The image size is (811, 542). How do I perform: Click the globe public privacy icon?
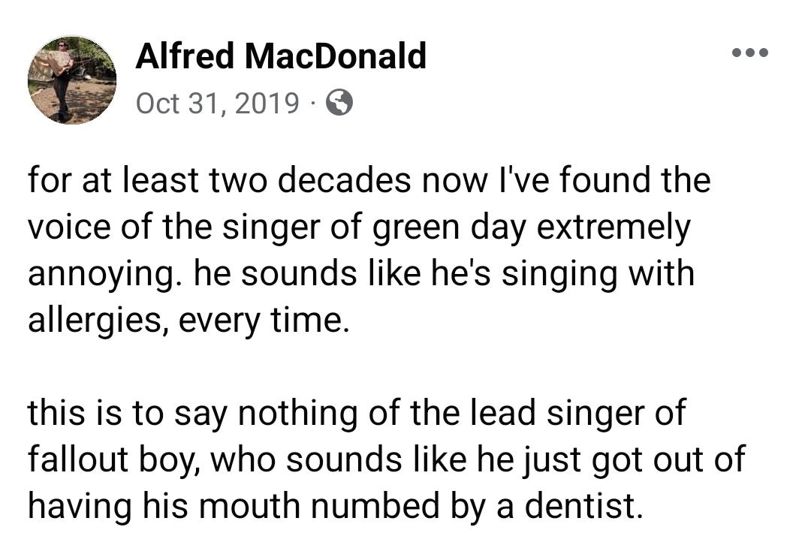tap(339, 102)
